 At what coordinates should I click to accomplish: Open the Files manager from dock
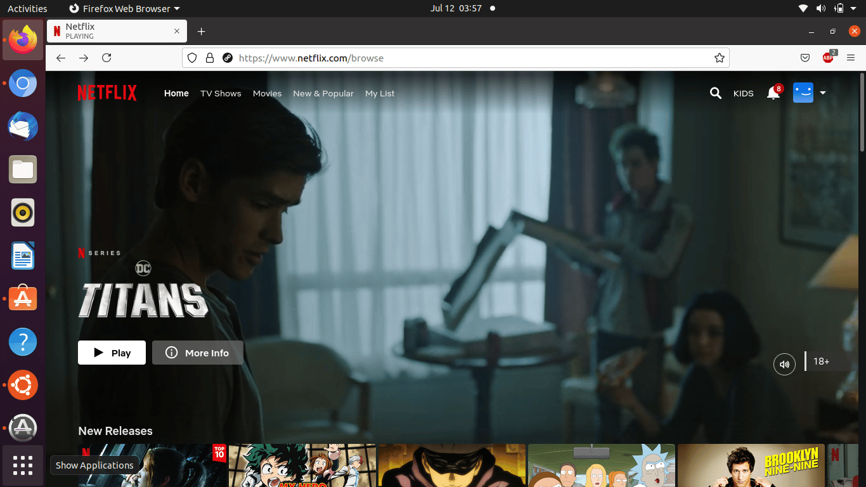tap(23, 169)
